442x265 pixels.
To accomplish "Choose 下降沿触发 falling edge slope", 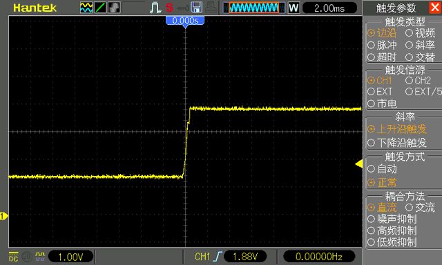I will point(397,143).
